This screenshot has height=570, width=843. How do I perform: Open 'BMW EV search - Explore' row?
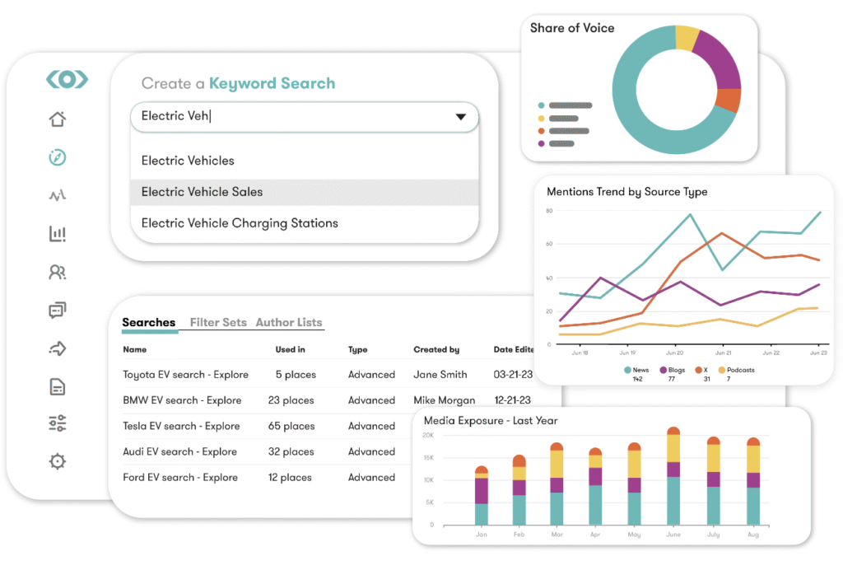click(x=182, y=400)
